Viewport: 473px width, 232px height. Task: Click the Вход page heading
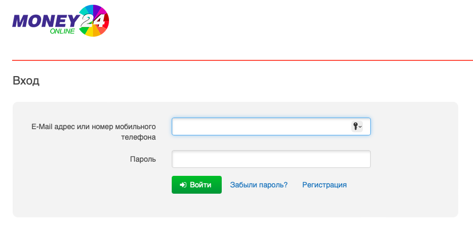click(26, 81)
